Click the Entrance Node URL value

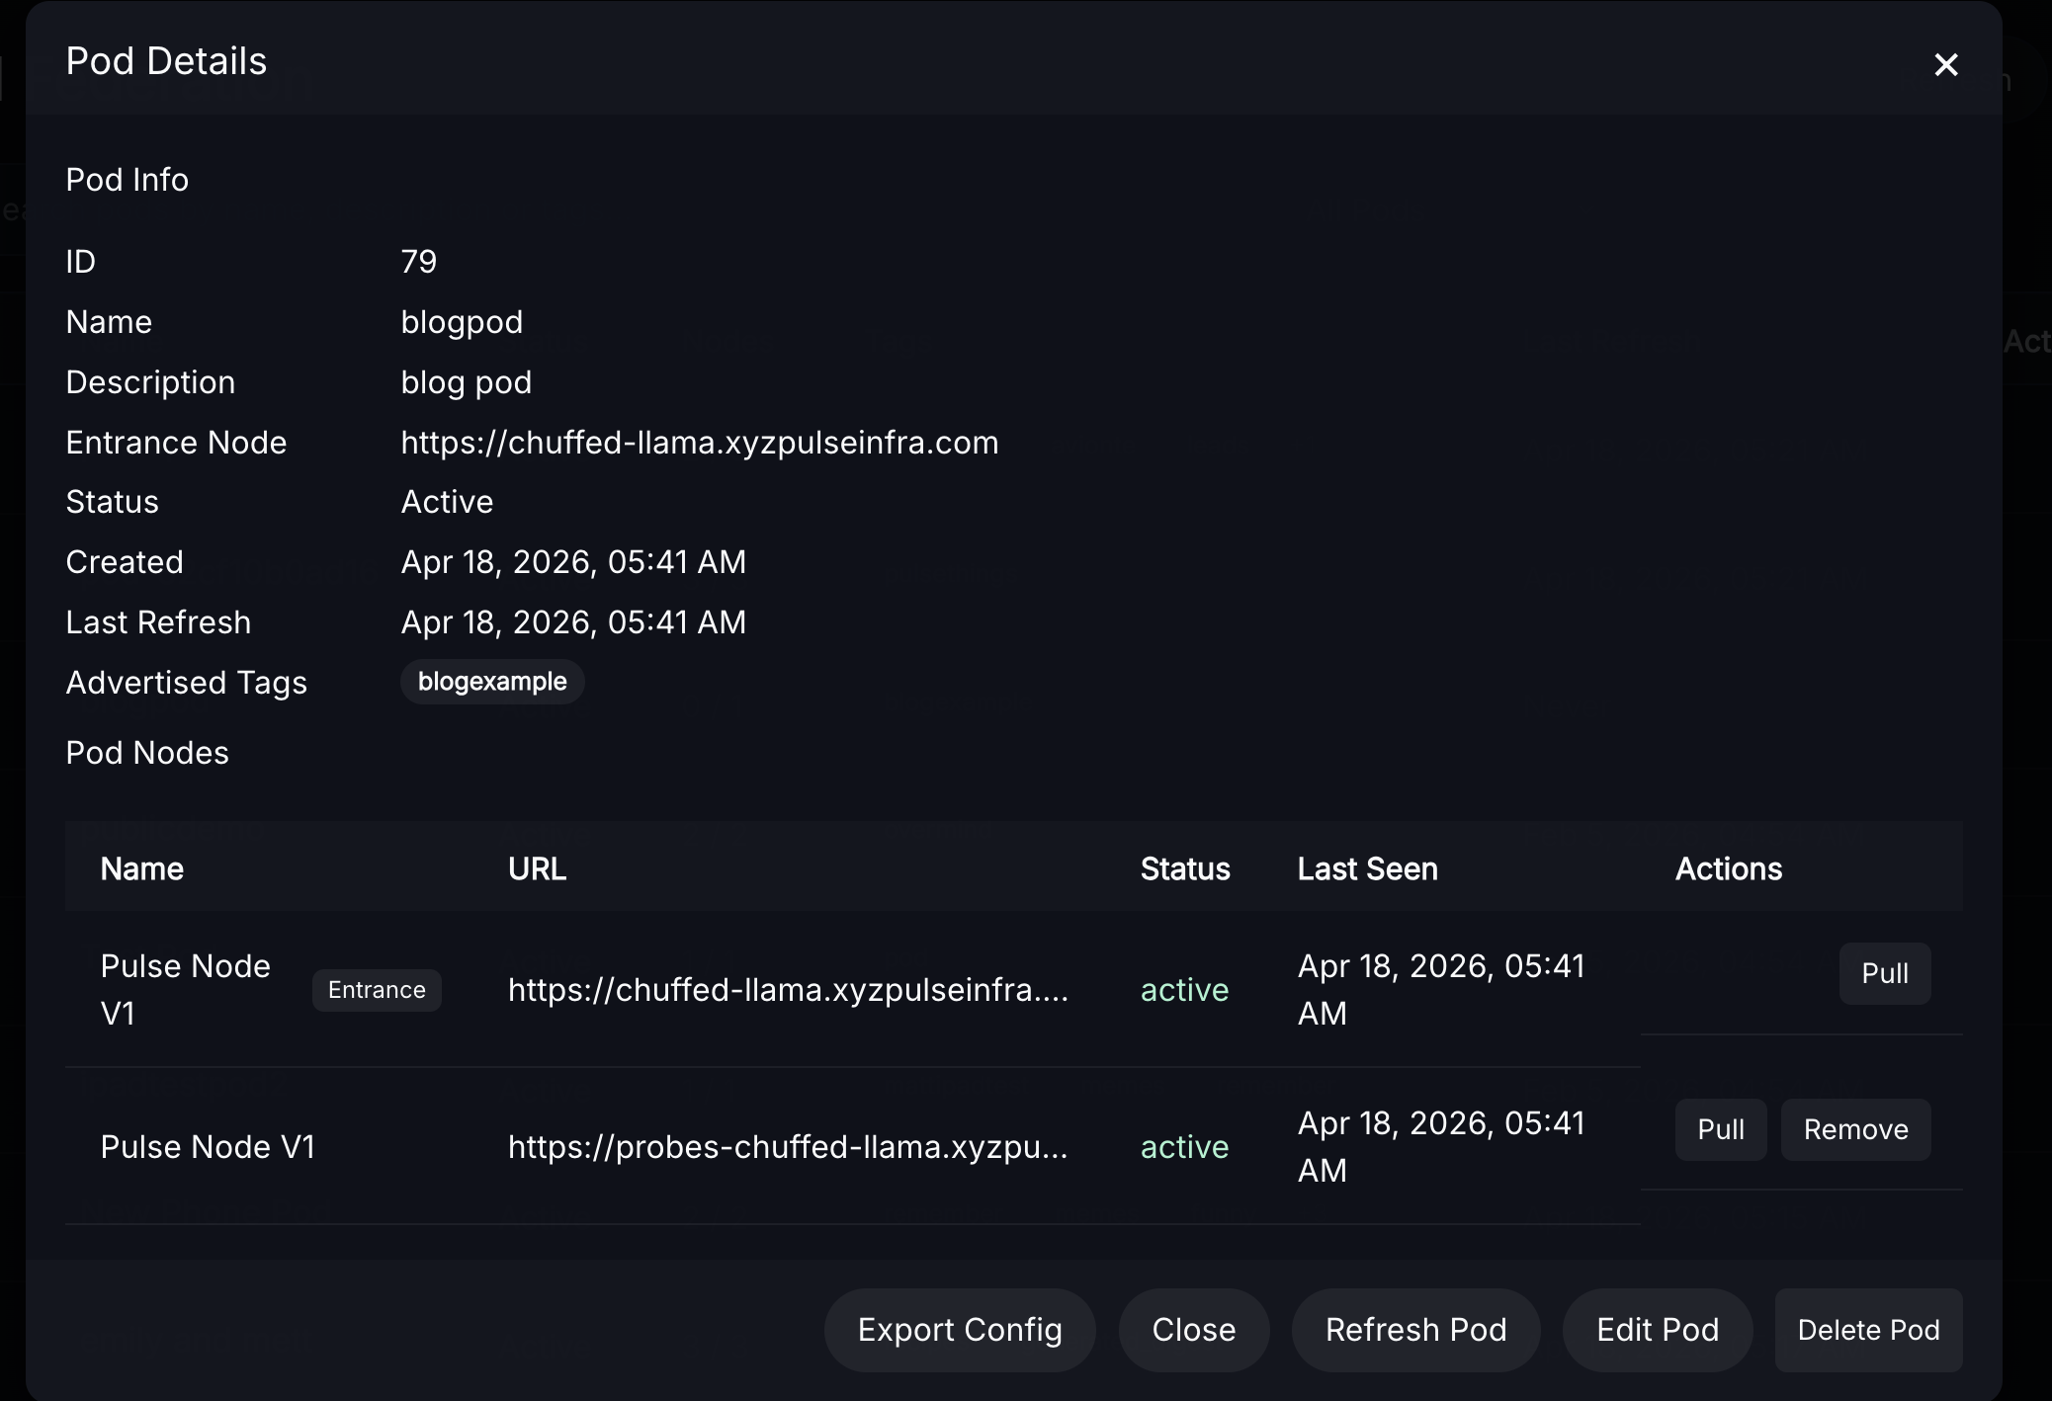pyautogui.click(x=699, y=443)
